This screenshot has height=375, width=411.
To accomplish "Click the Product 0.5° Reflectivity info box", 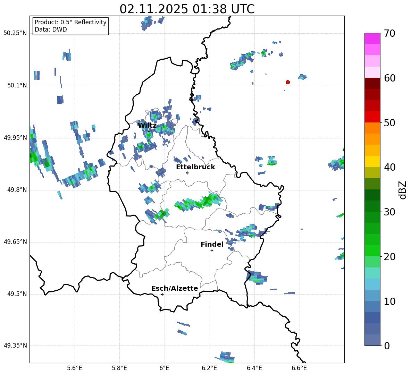I will (70, 26).
